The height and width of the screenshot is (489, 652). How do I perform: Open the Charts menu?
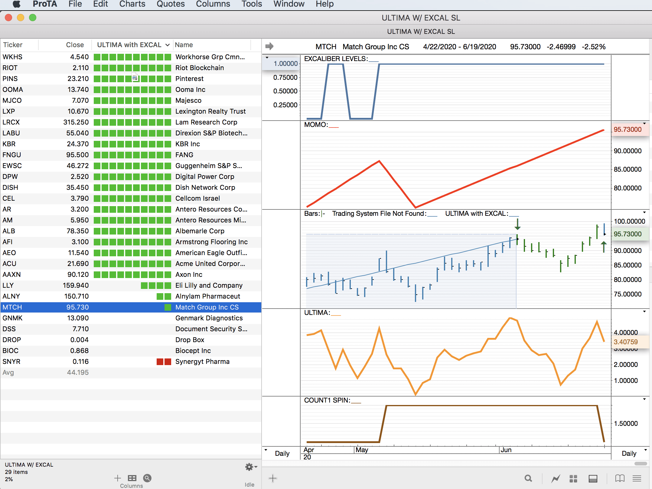(132, 4)
